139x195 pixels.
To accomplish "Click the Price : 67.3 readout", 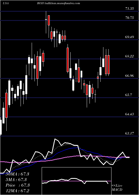I will [x=18, y=185].
